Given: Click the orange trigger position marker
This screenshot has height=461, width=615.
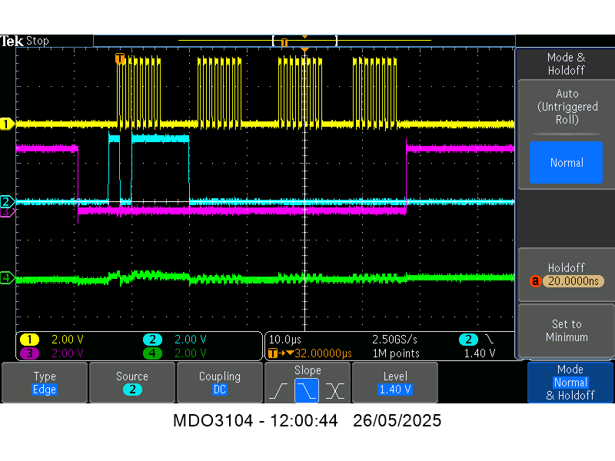Looking at the screenshot, I should (304, 49).
